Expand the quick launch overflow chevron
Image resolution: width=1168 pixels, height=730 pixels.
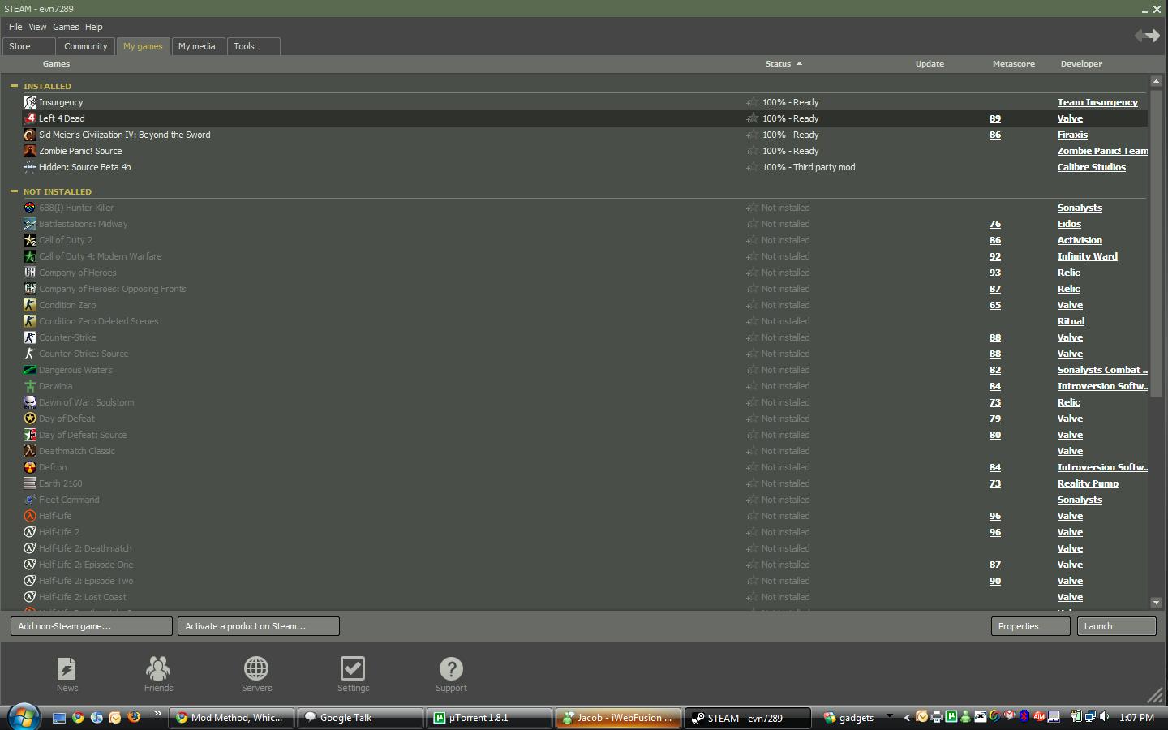(x=157, y=714)
